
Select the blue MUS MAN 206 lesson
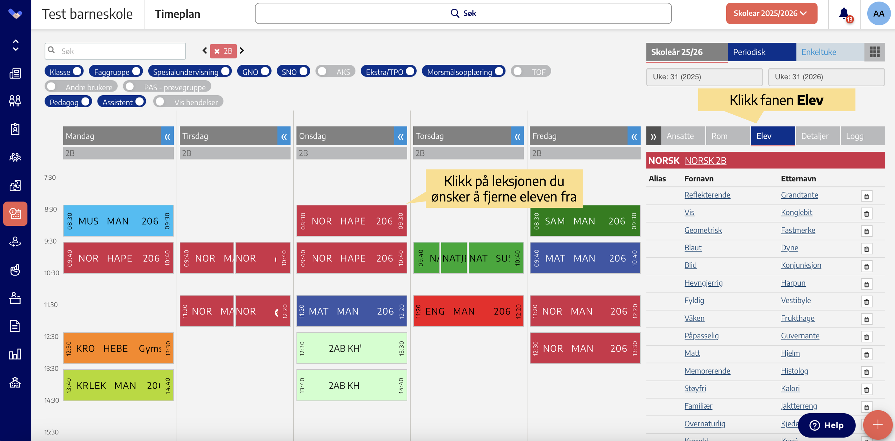tap(118, 221)
